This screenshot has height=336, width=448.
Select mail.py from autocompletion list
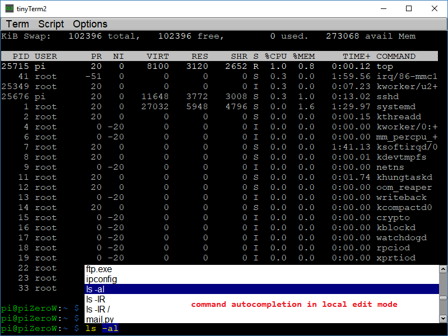[262, 319]
